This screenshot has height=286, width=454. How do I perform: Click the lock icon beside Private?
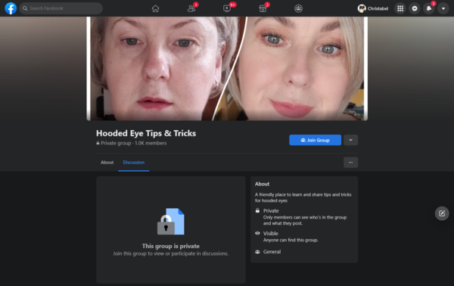257,210
